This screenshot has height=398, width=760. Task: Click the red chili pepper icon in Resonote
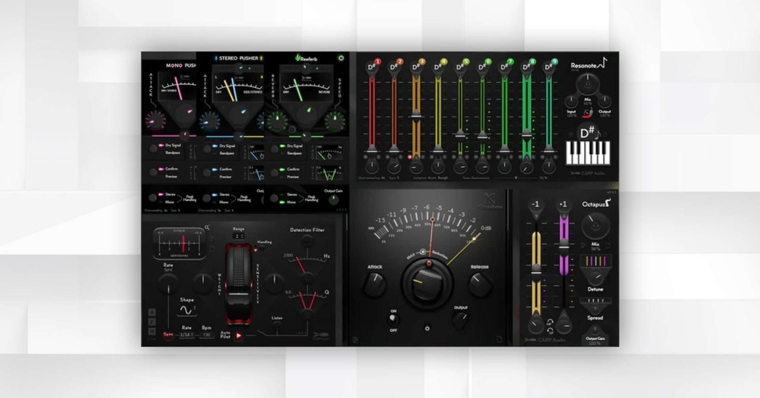tap(588, 114)
